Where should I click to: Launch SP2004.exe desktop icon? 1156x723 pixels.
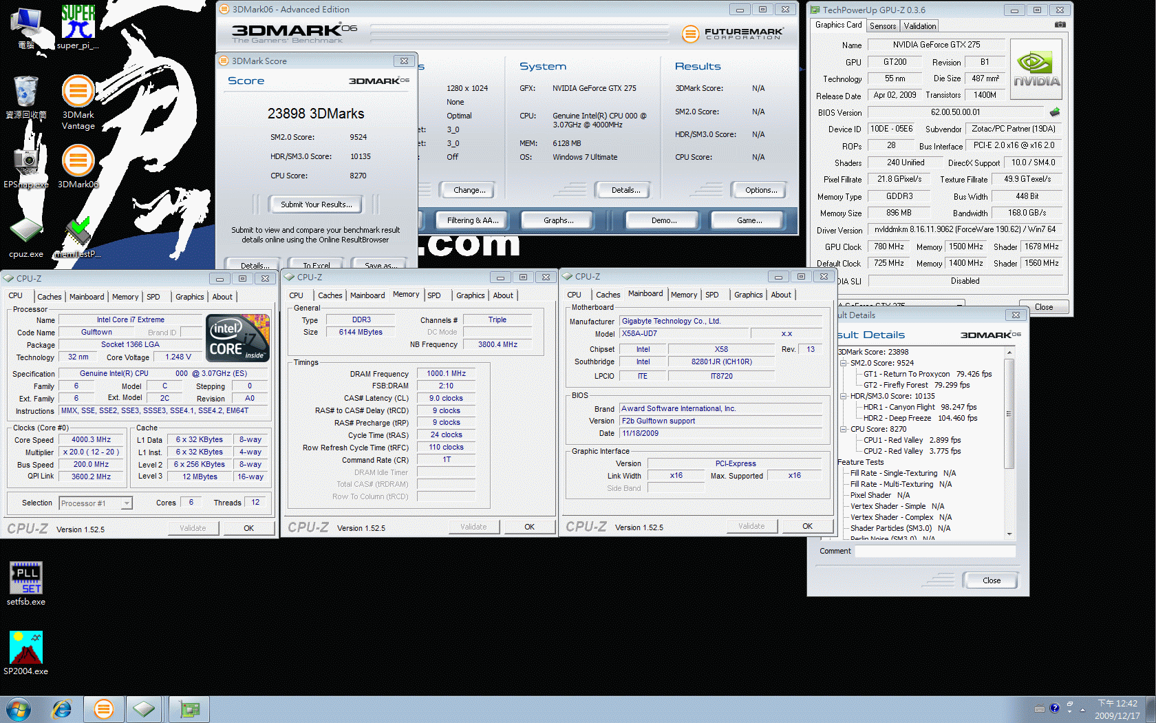(x=26, y=653)
